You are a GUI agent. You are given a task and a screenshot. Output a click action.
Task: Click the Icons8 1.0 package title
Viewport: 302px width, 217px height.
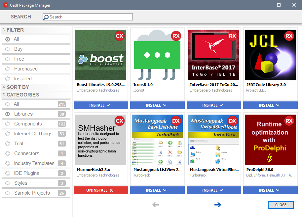tap(143, 85)
